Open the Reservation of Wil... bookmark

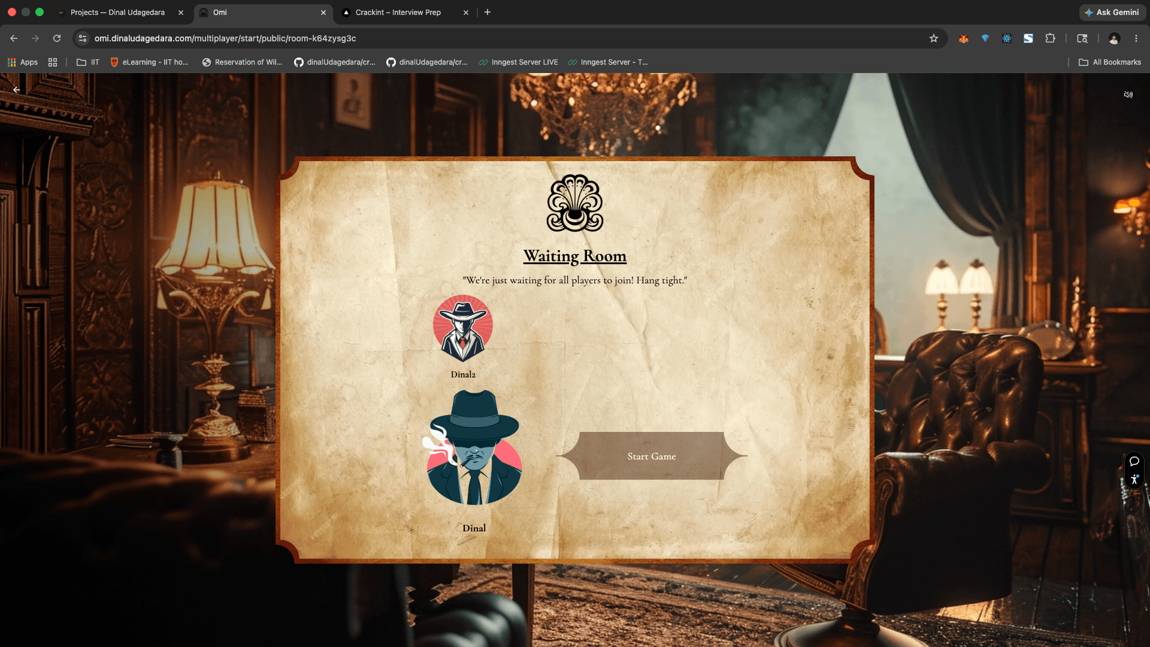tap(242, 62)
